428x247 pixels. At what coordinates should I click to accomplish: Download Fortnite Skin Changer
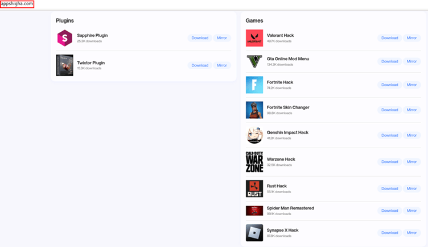389,110
